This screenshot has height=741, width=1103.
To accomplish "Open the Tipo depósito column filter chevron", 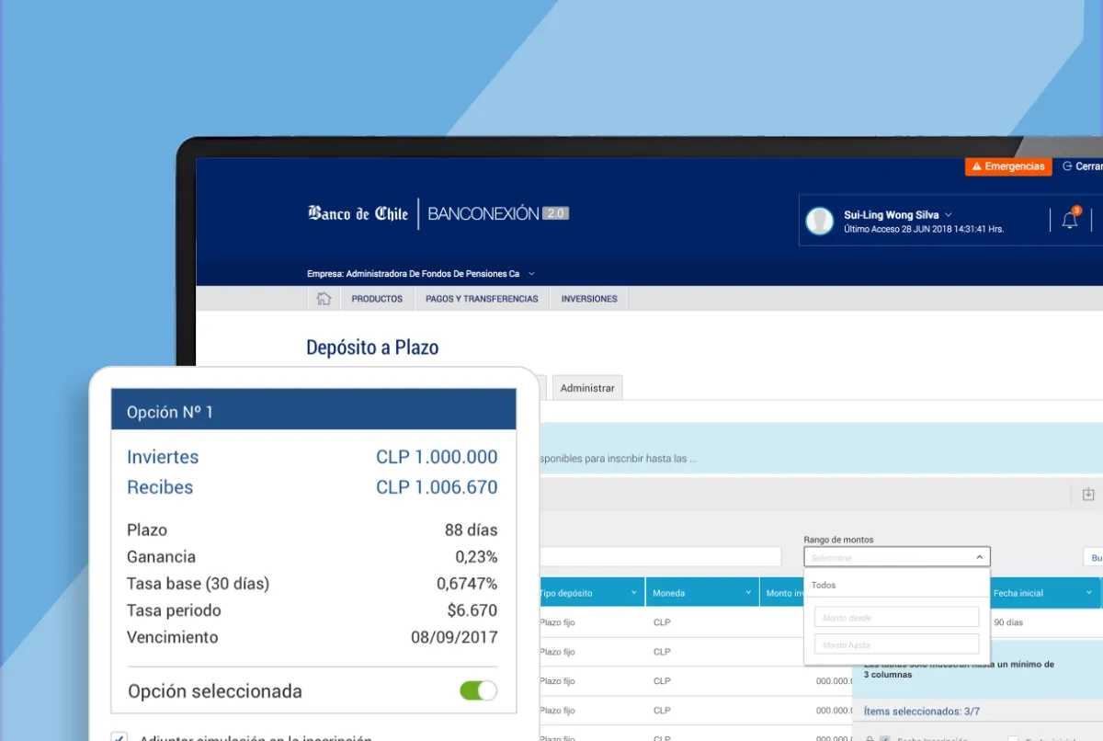I will (x=633, y=593).
